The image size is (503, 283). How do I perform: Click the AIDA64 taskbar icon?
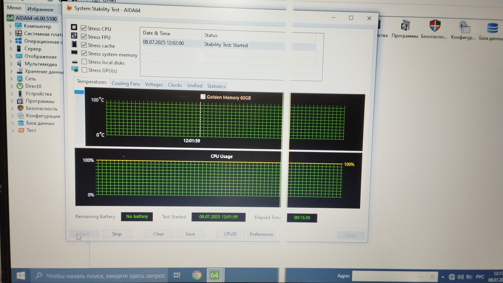(x=214, y=275)
